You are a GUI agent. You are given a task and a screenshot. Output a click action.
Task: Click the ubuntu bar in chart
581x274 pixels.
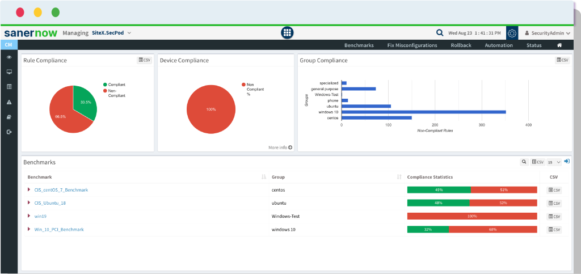click(x=366, y=106)
